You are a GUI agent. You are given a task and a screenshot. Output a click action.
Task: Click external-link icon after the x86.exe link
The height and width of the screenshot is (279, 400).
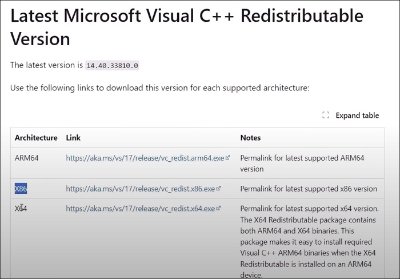click(219, 188)
